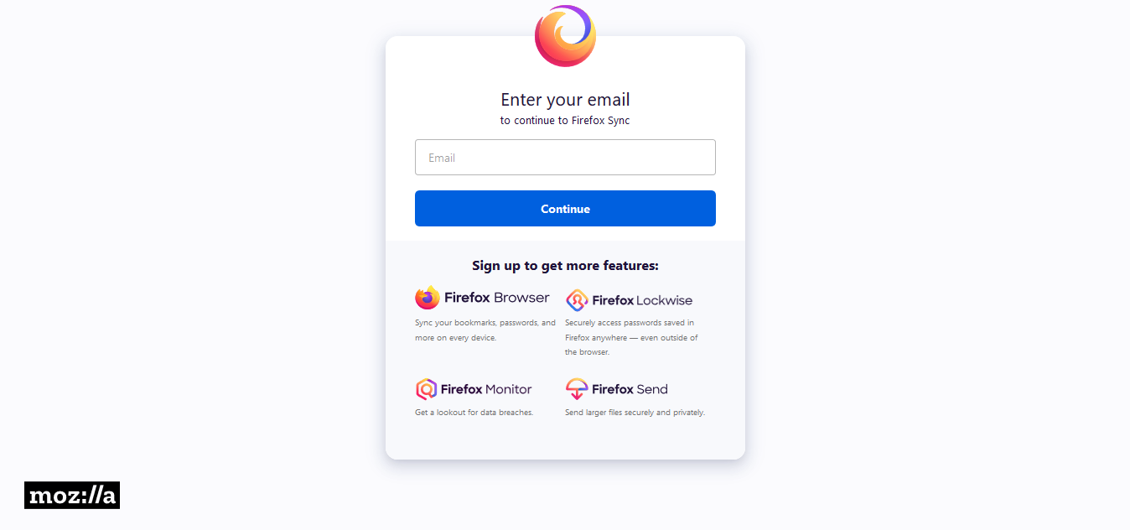The image size is (1130, 530).
Task: Click the 'Enter your email' heading
Action: pos(565,100)
